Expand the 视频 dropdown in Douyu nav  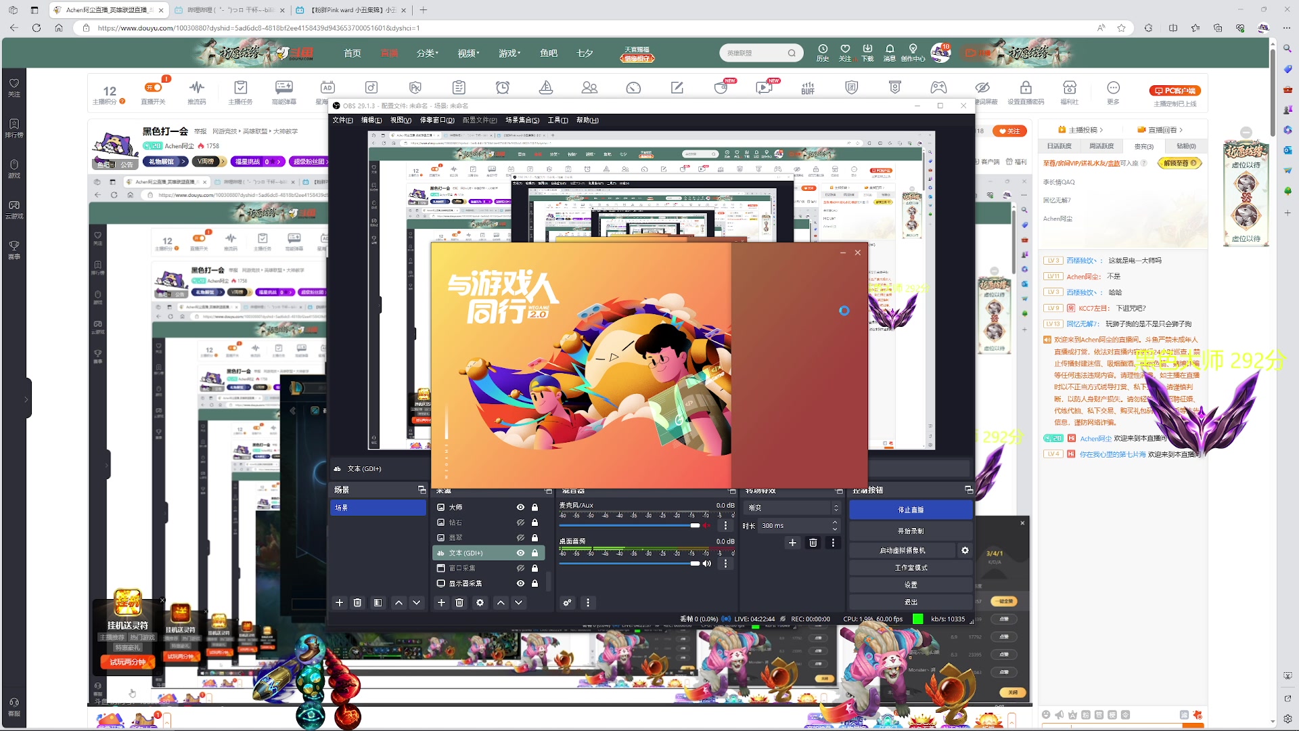point(468,53)
